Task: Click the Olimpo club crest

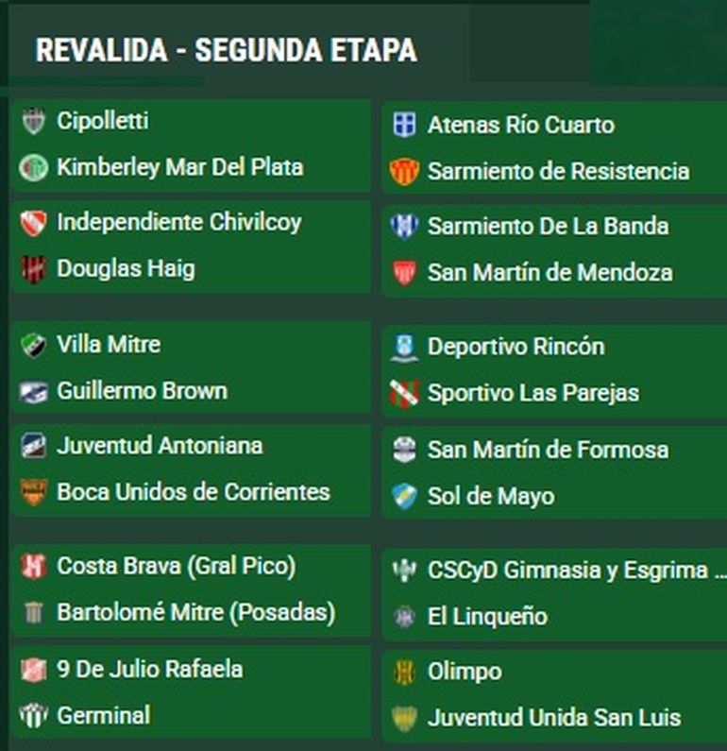Action: [x=404, y=672]
